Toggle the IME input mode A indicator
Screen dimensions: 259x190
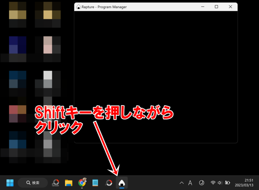click(190, 183)
